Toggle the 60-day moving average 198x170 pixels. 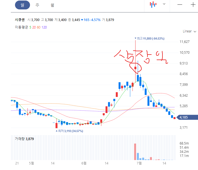tap(39, 27)
